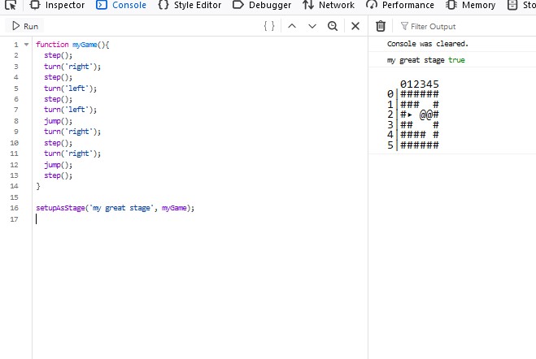536x359 pixels.
Task: Switch to the Debugger panel
Action: pos(262,5)
